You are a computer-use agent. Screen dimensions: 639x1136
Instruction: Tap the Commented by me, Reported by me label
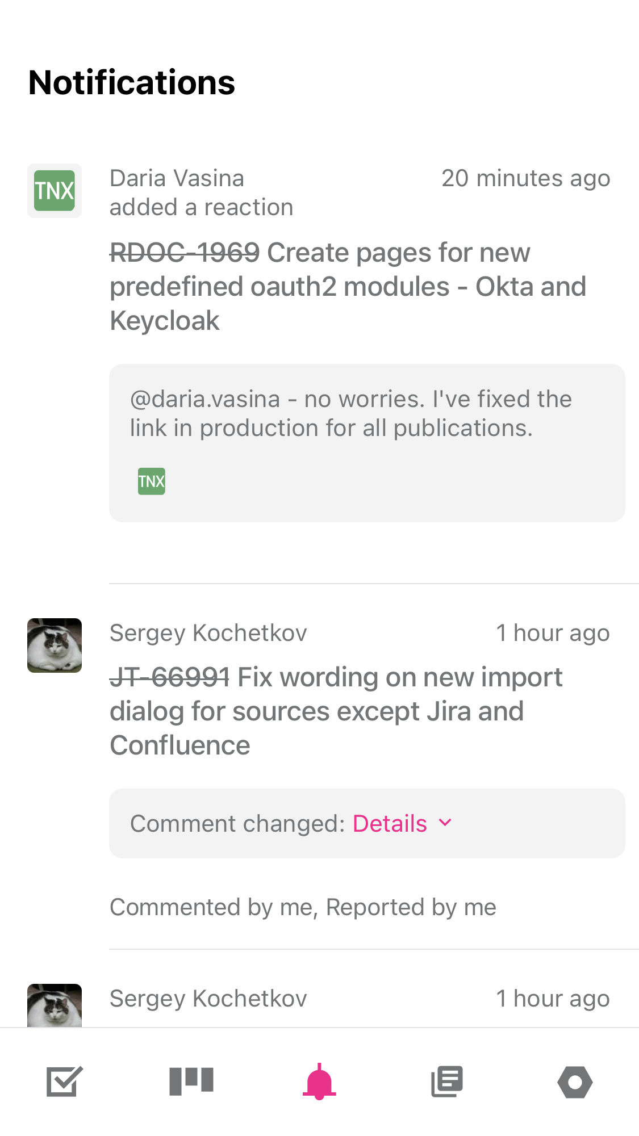coord(302,907)
